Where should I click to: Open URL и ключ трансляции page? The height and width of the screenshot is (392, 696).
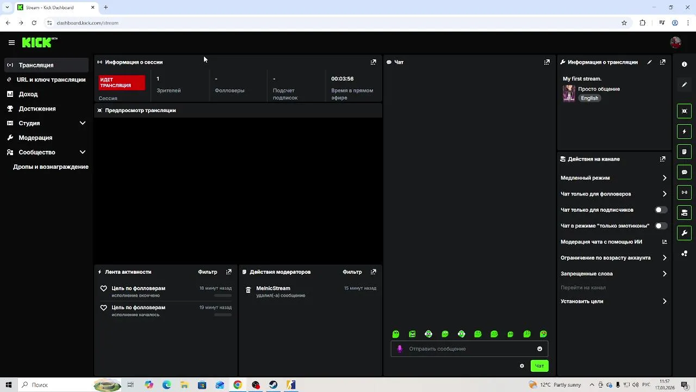pos(46,79)
